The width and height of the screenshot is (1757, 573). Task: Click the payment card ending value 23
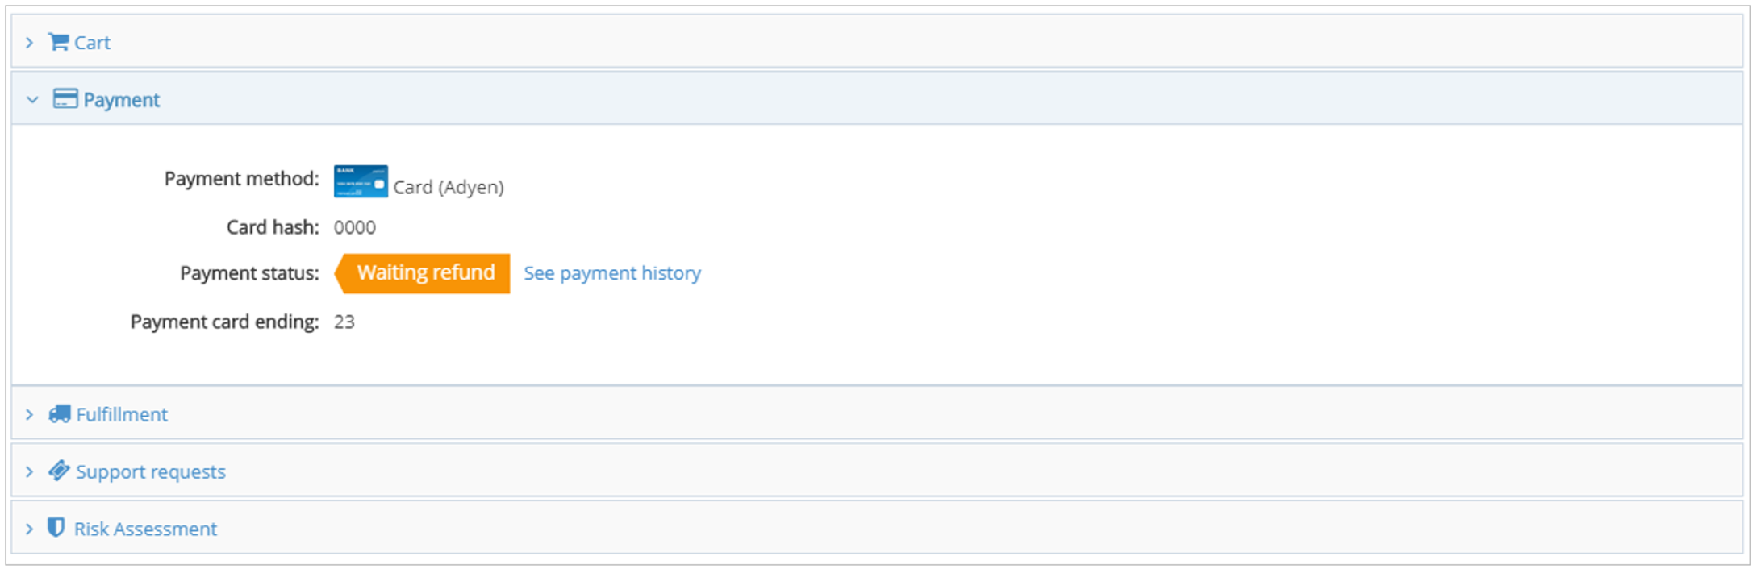pos(344,322)
